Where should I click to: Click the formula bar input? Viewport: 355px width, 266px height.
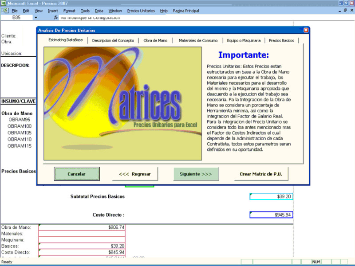(206, 18)
